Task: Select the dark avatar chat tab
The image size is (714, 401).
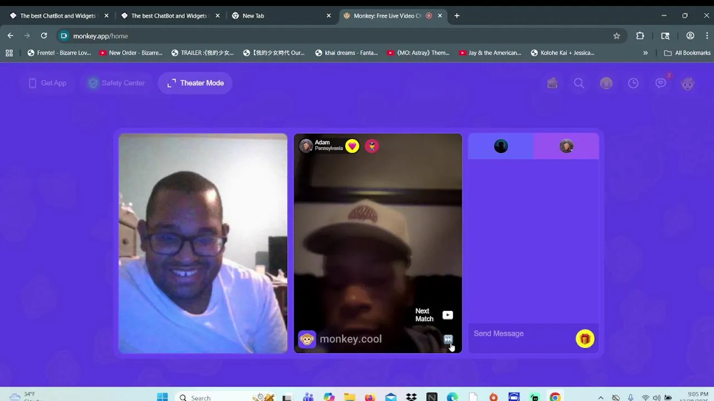Action: coord(501,146)
